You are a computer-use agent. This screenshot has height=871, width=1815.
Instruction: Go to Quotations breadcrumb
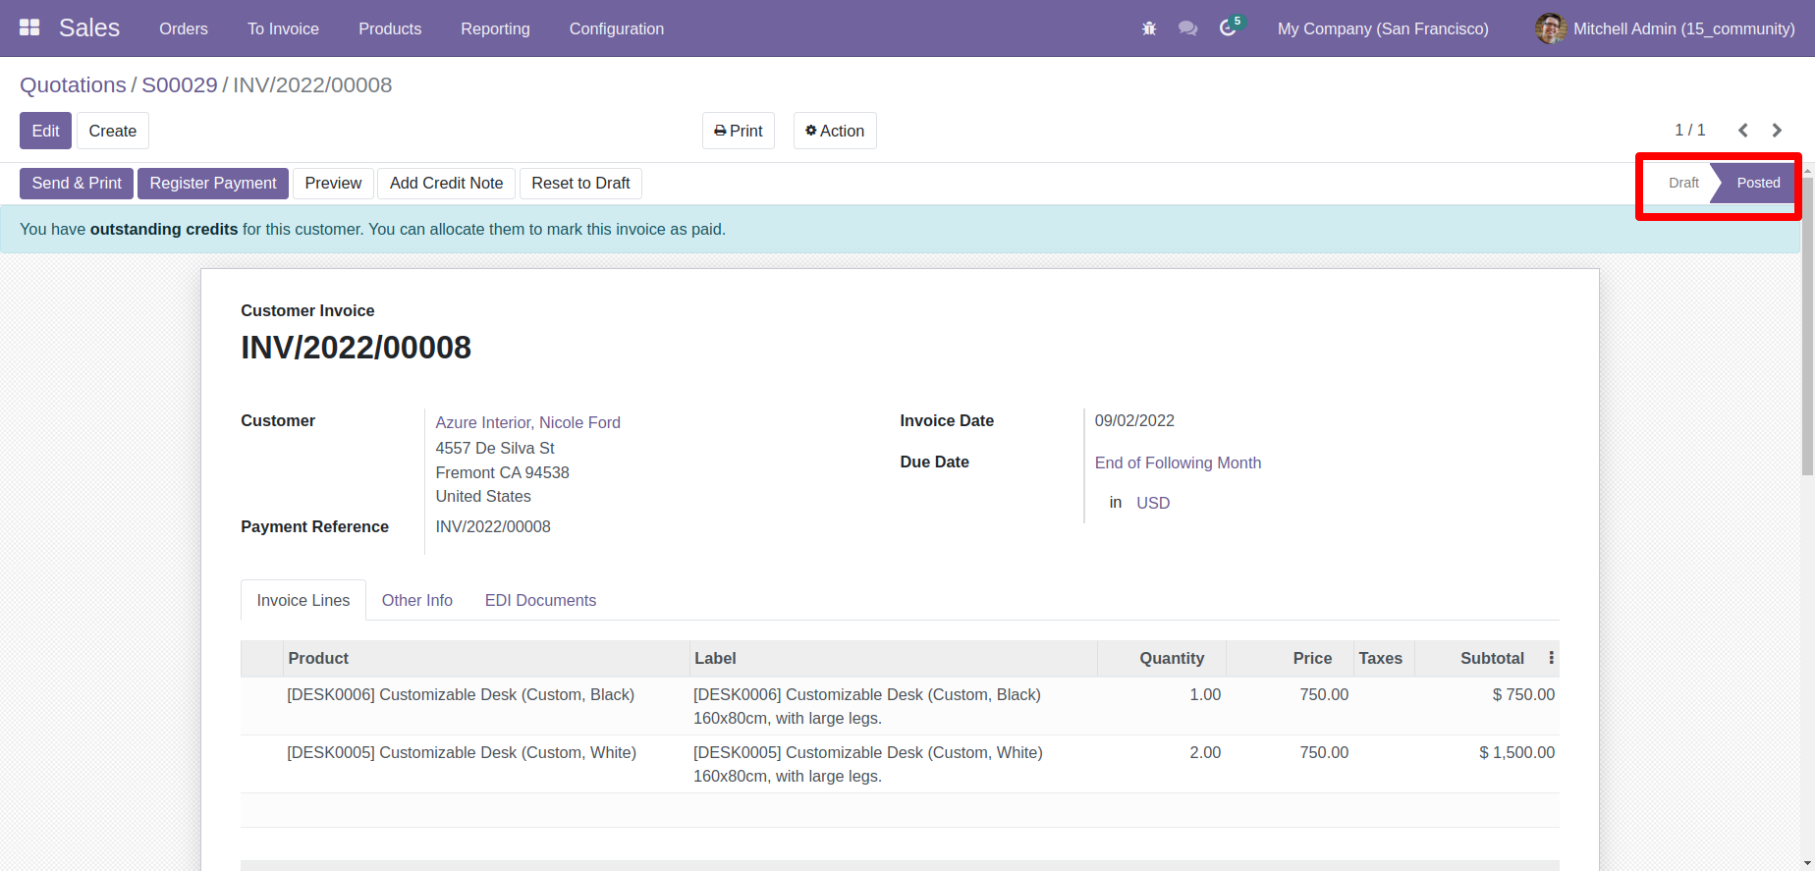click(73, 84)
